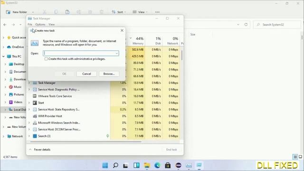This screenshot has width=304, height=171.
Task: Open the dropdown arrow of the Open combo box
Action: 117,53
